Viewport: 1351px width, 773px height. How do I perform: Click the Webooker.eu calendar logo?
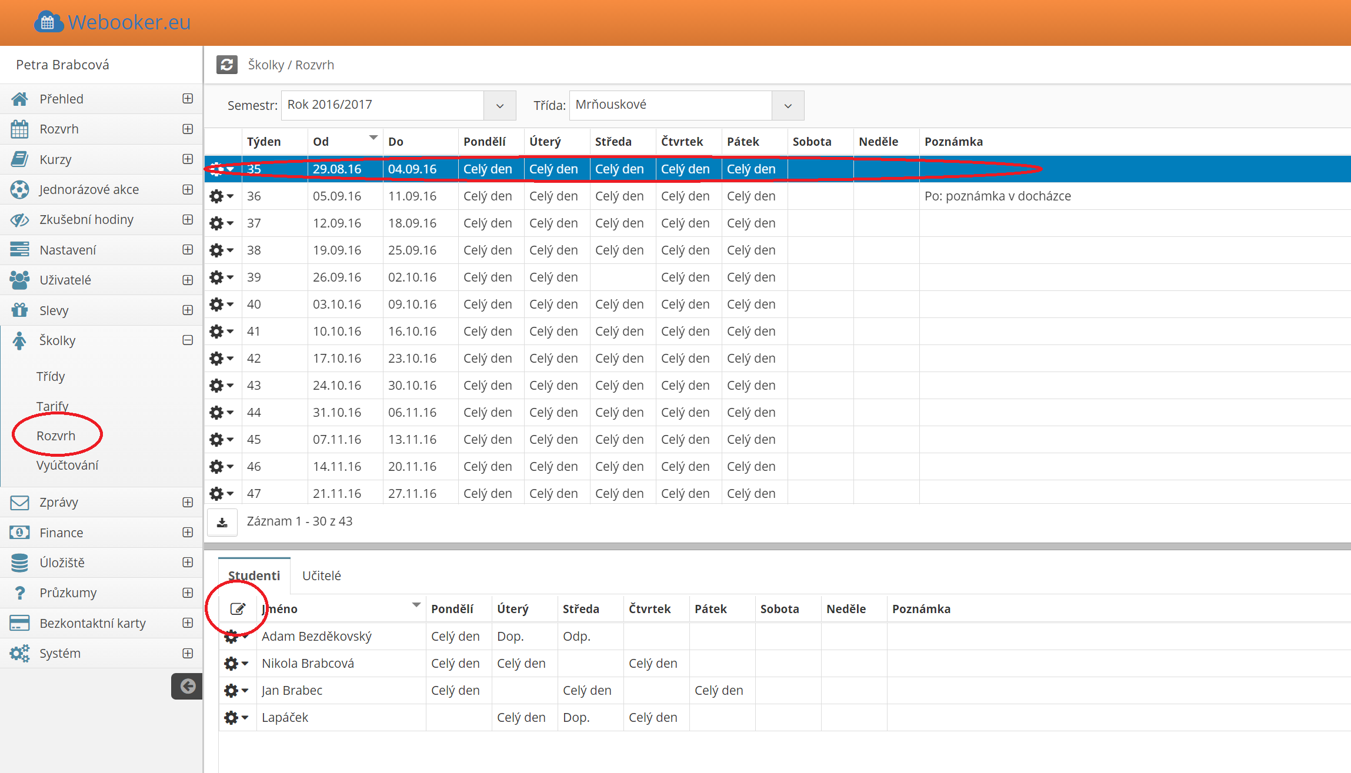click(48, 22)
